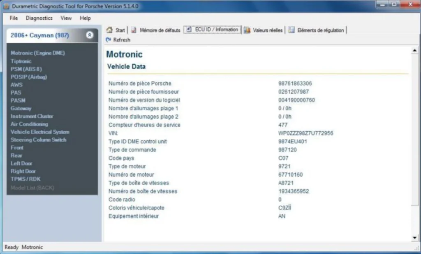Collapse the 2006+ Cayman (987) panel
This screenshot has height=254, width=421.
pos(90,35)
